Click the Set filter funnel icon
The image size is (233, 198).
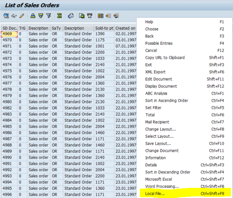48,15
